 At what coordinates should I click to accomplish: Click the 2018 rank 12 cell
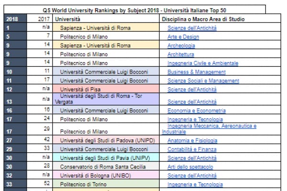15,89
